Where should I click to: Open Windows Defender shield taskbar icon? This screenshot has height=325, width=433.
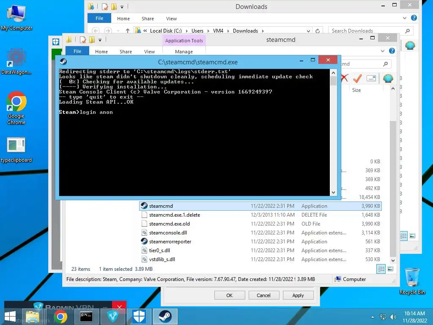tap(139, 317)
